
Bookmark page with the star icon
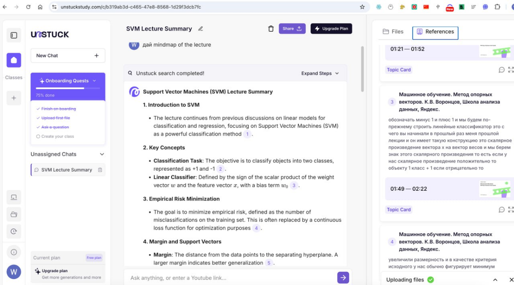pos(362,7)
